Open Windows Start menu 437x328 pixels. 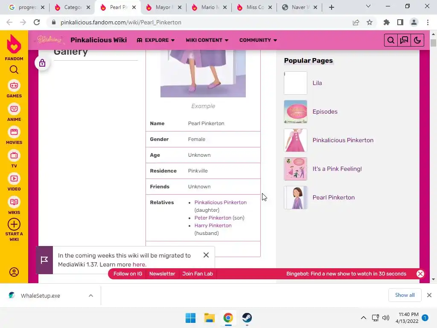click(191, 318)
